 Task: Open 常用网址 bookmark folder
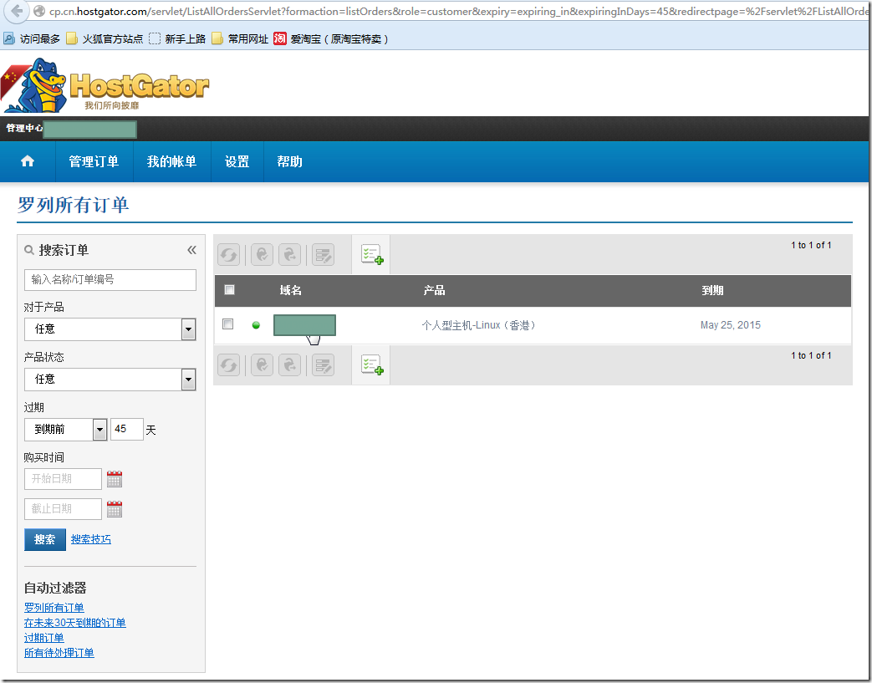[x=240, y=38]
